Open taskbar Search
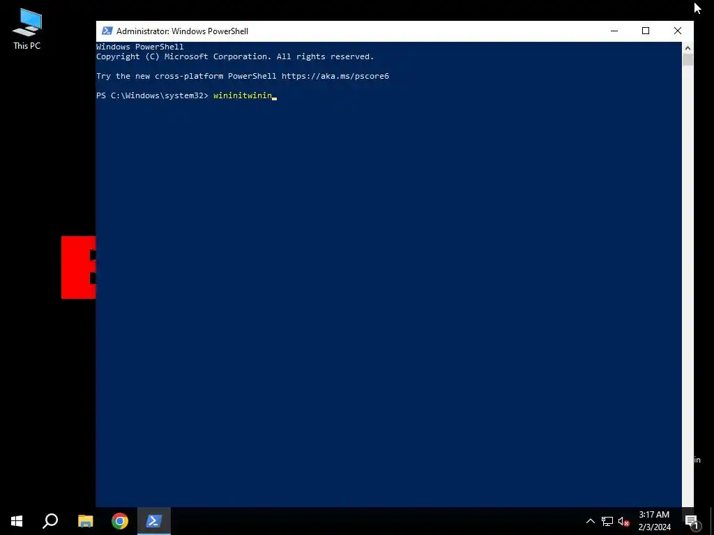Viewport: 714px width, 535px height. pyautogui.click(x=50, y=521)
